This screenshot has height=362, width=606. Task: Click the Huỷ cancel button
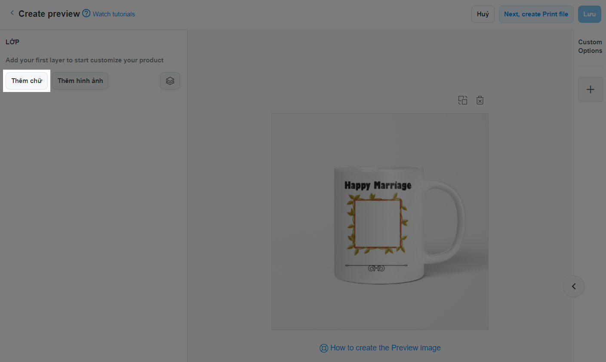pos(483,14)
